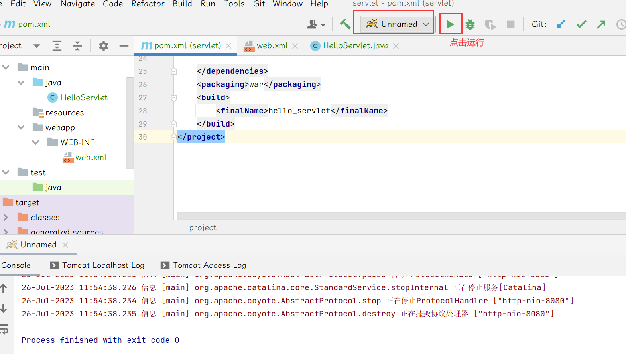Switch to Console tab
The image size is (626, 354).
tap(16, 265)
